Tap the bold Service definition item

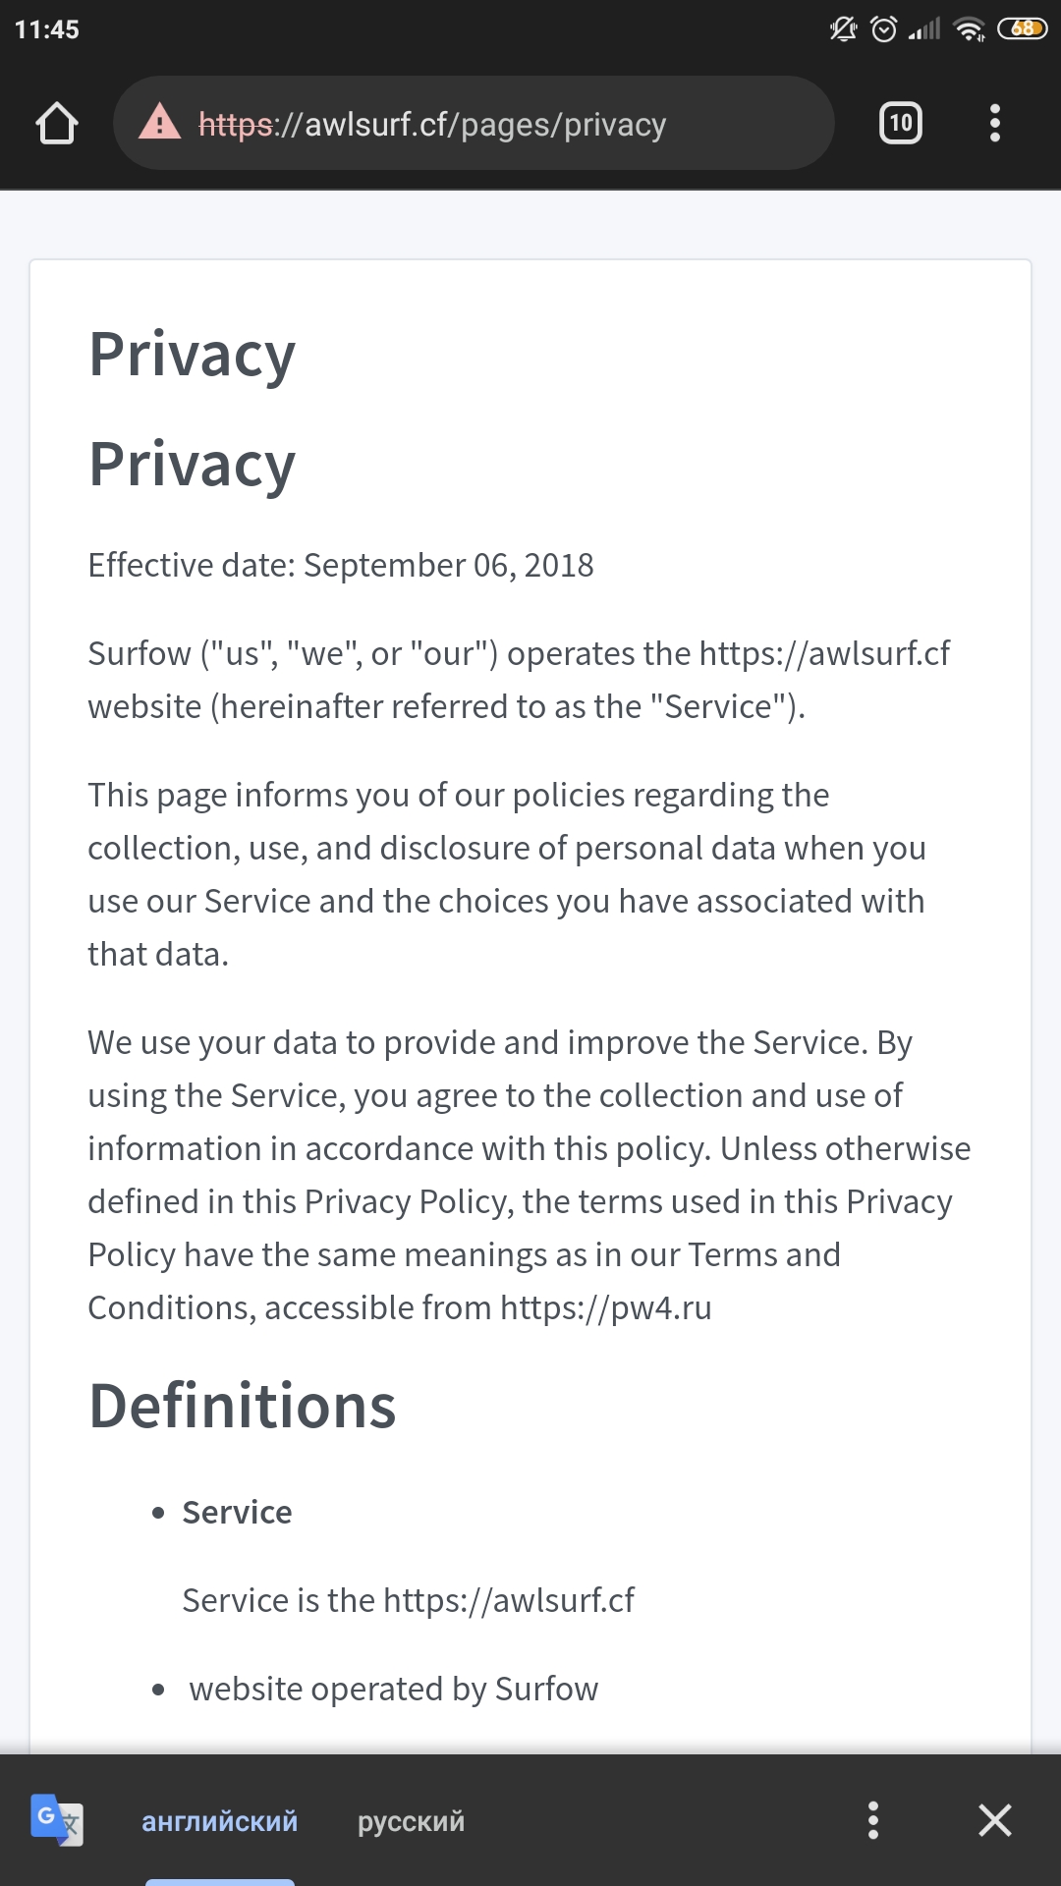(x=237, y=1513)
